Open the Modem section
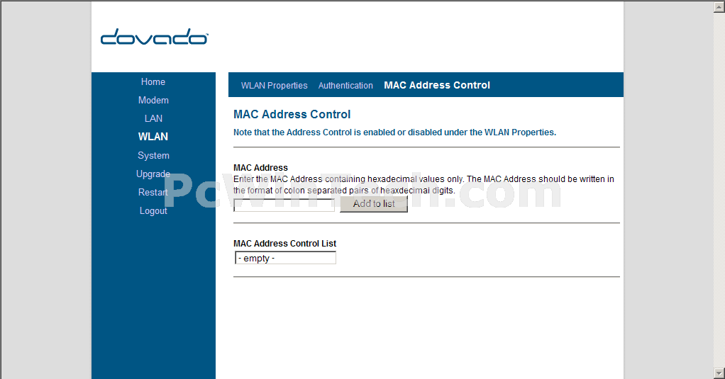The height and width of the screenshot is (379, 725). (153, 100)
